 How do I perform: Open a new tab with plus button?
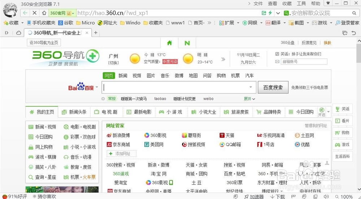click(96, 33)
